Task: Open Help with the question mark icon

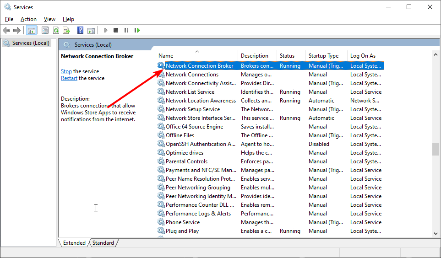Action: [81, 30]
